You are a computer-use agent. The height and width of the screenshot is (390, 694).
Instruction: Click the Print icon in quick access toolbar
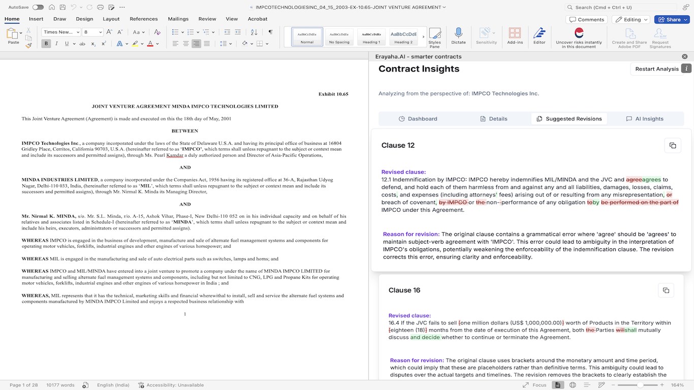[100, 7]
